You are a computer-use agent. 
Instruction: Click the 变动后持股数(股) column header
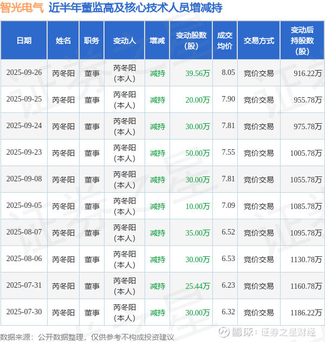pyautogui.click(x=302, y=41)
